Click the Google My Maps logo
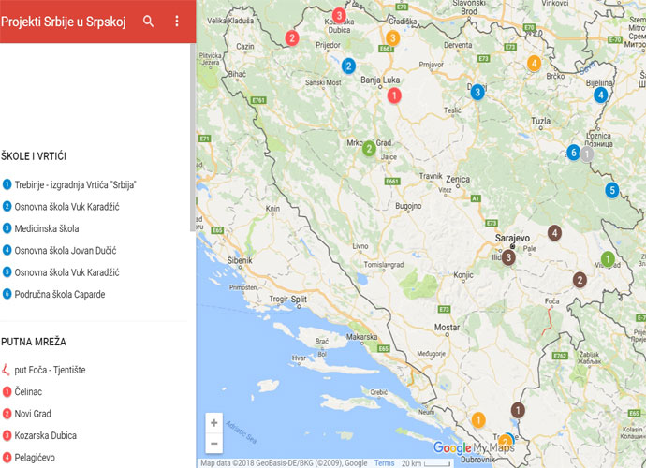Viewport: 646px width, 468px height. pos(473,448)
